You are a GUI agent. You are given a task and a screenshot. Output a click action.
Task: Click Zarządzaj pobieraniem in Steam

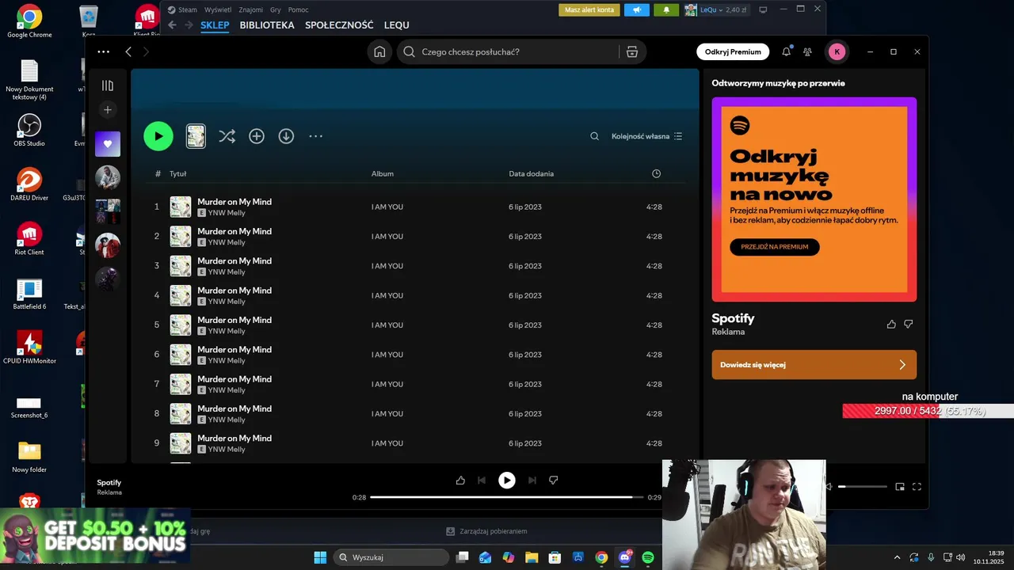pos(487,531)
